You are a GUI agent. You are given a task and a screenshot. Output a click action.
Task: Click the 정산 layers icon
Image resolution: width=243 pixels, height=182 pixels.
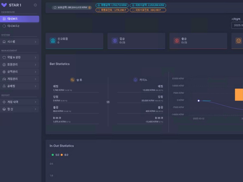pos(4,109)
